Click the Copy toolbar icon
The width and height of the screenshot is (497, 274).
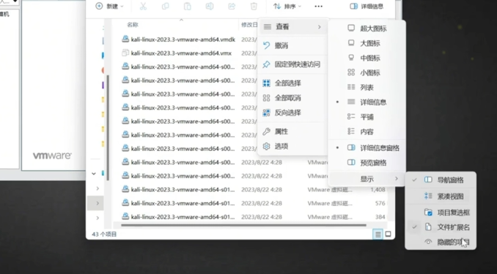click(x=165, y=7)
